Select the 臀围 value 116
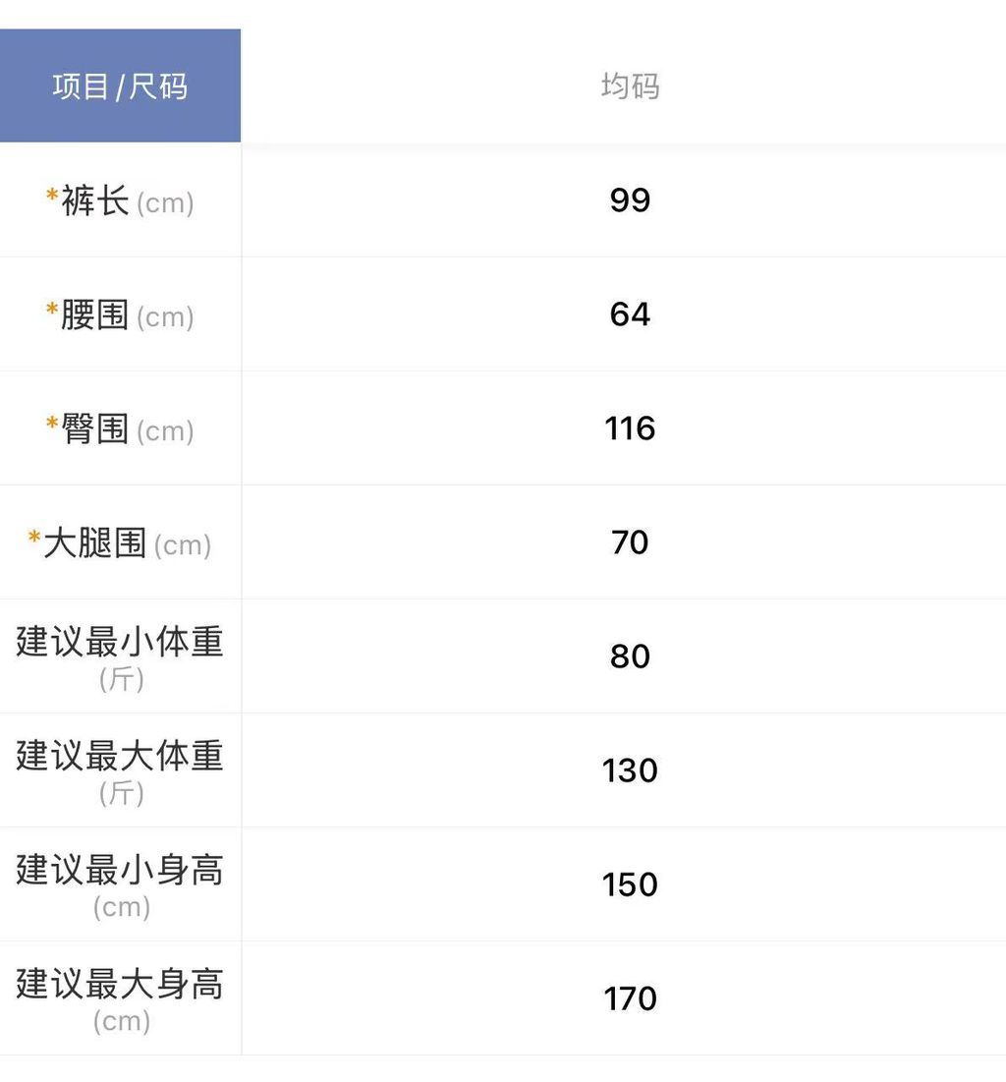 pyautogui.click(x=630, y=428)
